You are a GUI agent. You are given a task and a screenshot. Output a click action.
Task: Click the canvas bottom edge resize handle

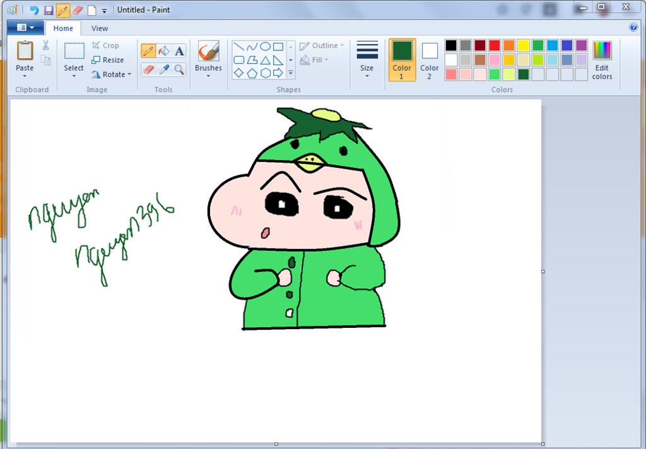point(276,444)
